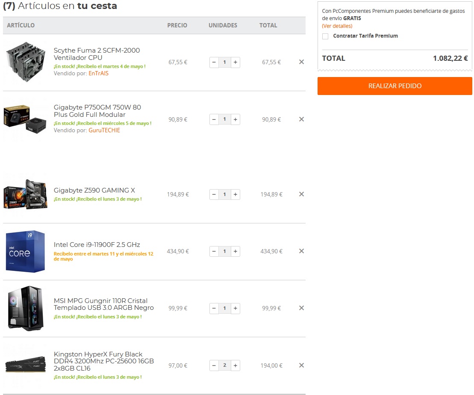
Task: Enable the Contratar Tarifa Premium checkbox
Action: (325, 36)
